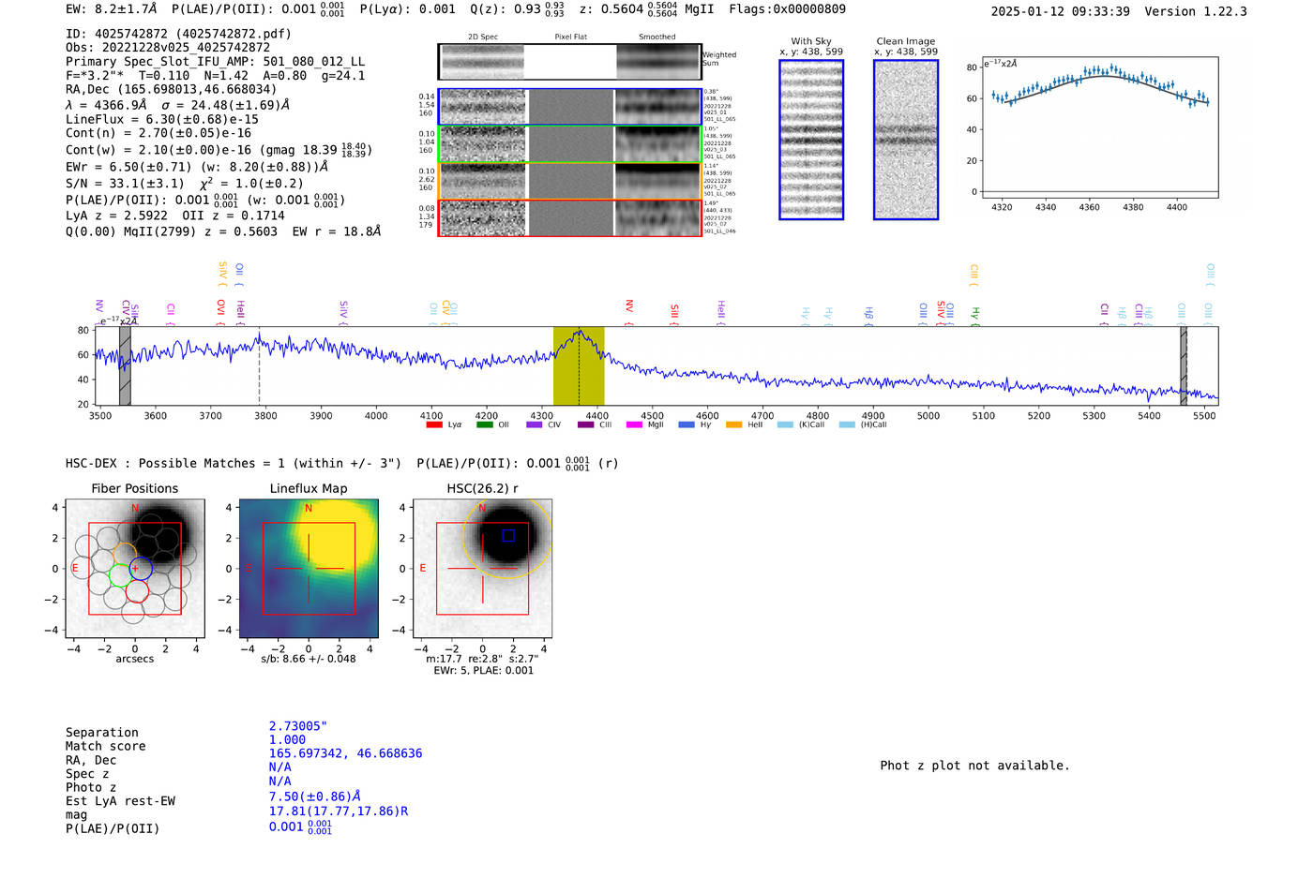Click the Phot z plot not available text

point(974,766)
